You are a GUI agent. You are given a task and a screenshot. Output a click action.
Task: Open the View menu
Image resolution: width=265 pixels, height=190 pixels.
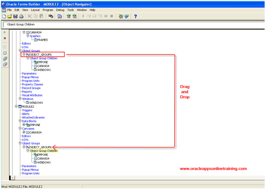(x=25, y=10)
